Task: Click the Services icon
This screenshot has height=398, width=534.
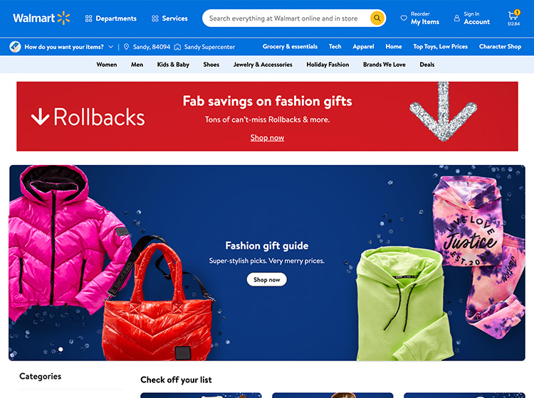Action: point(155,18)
